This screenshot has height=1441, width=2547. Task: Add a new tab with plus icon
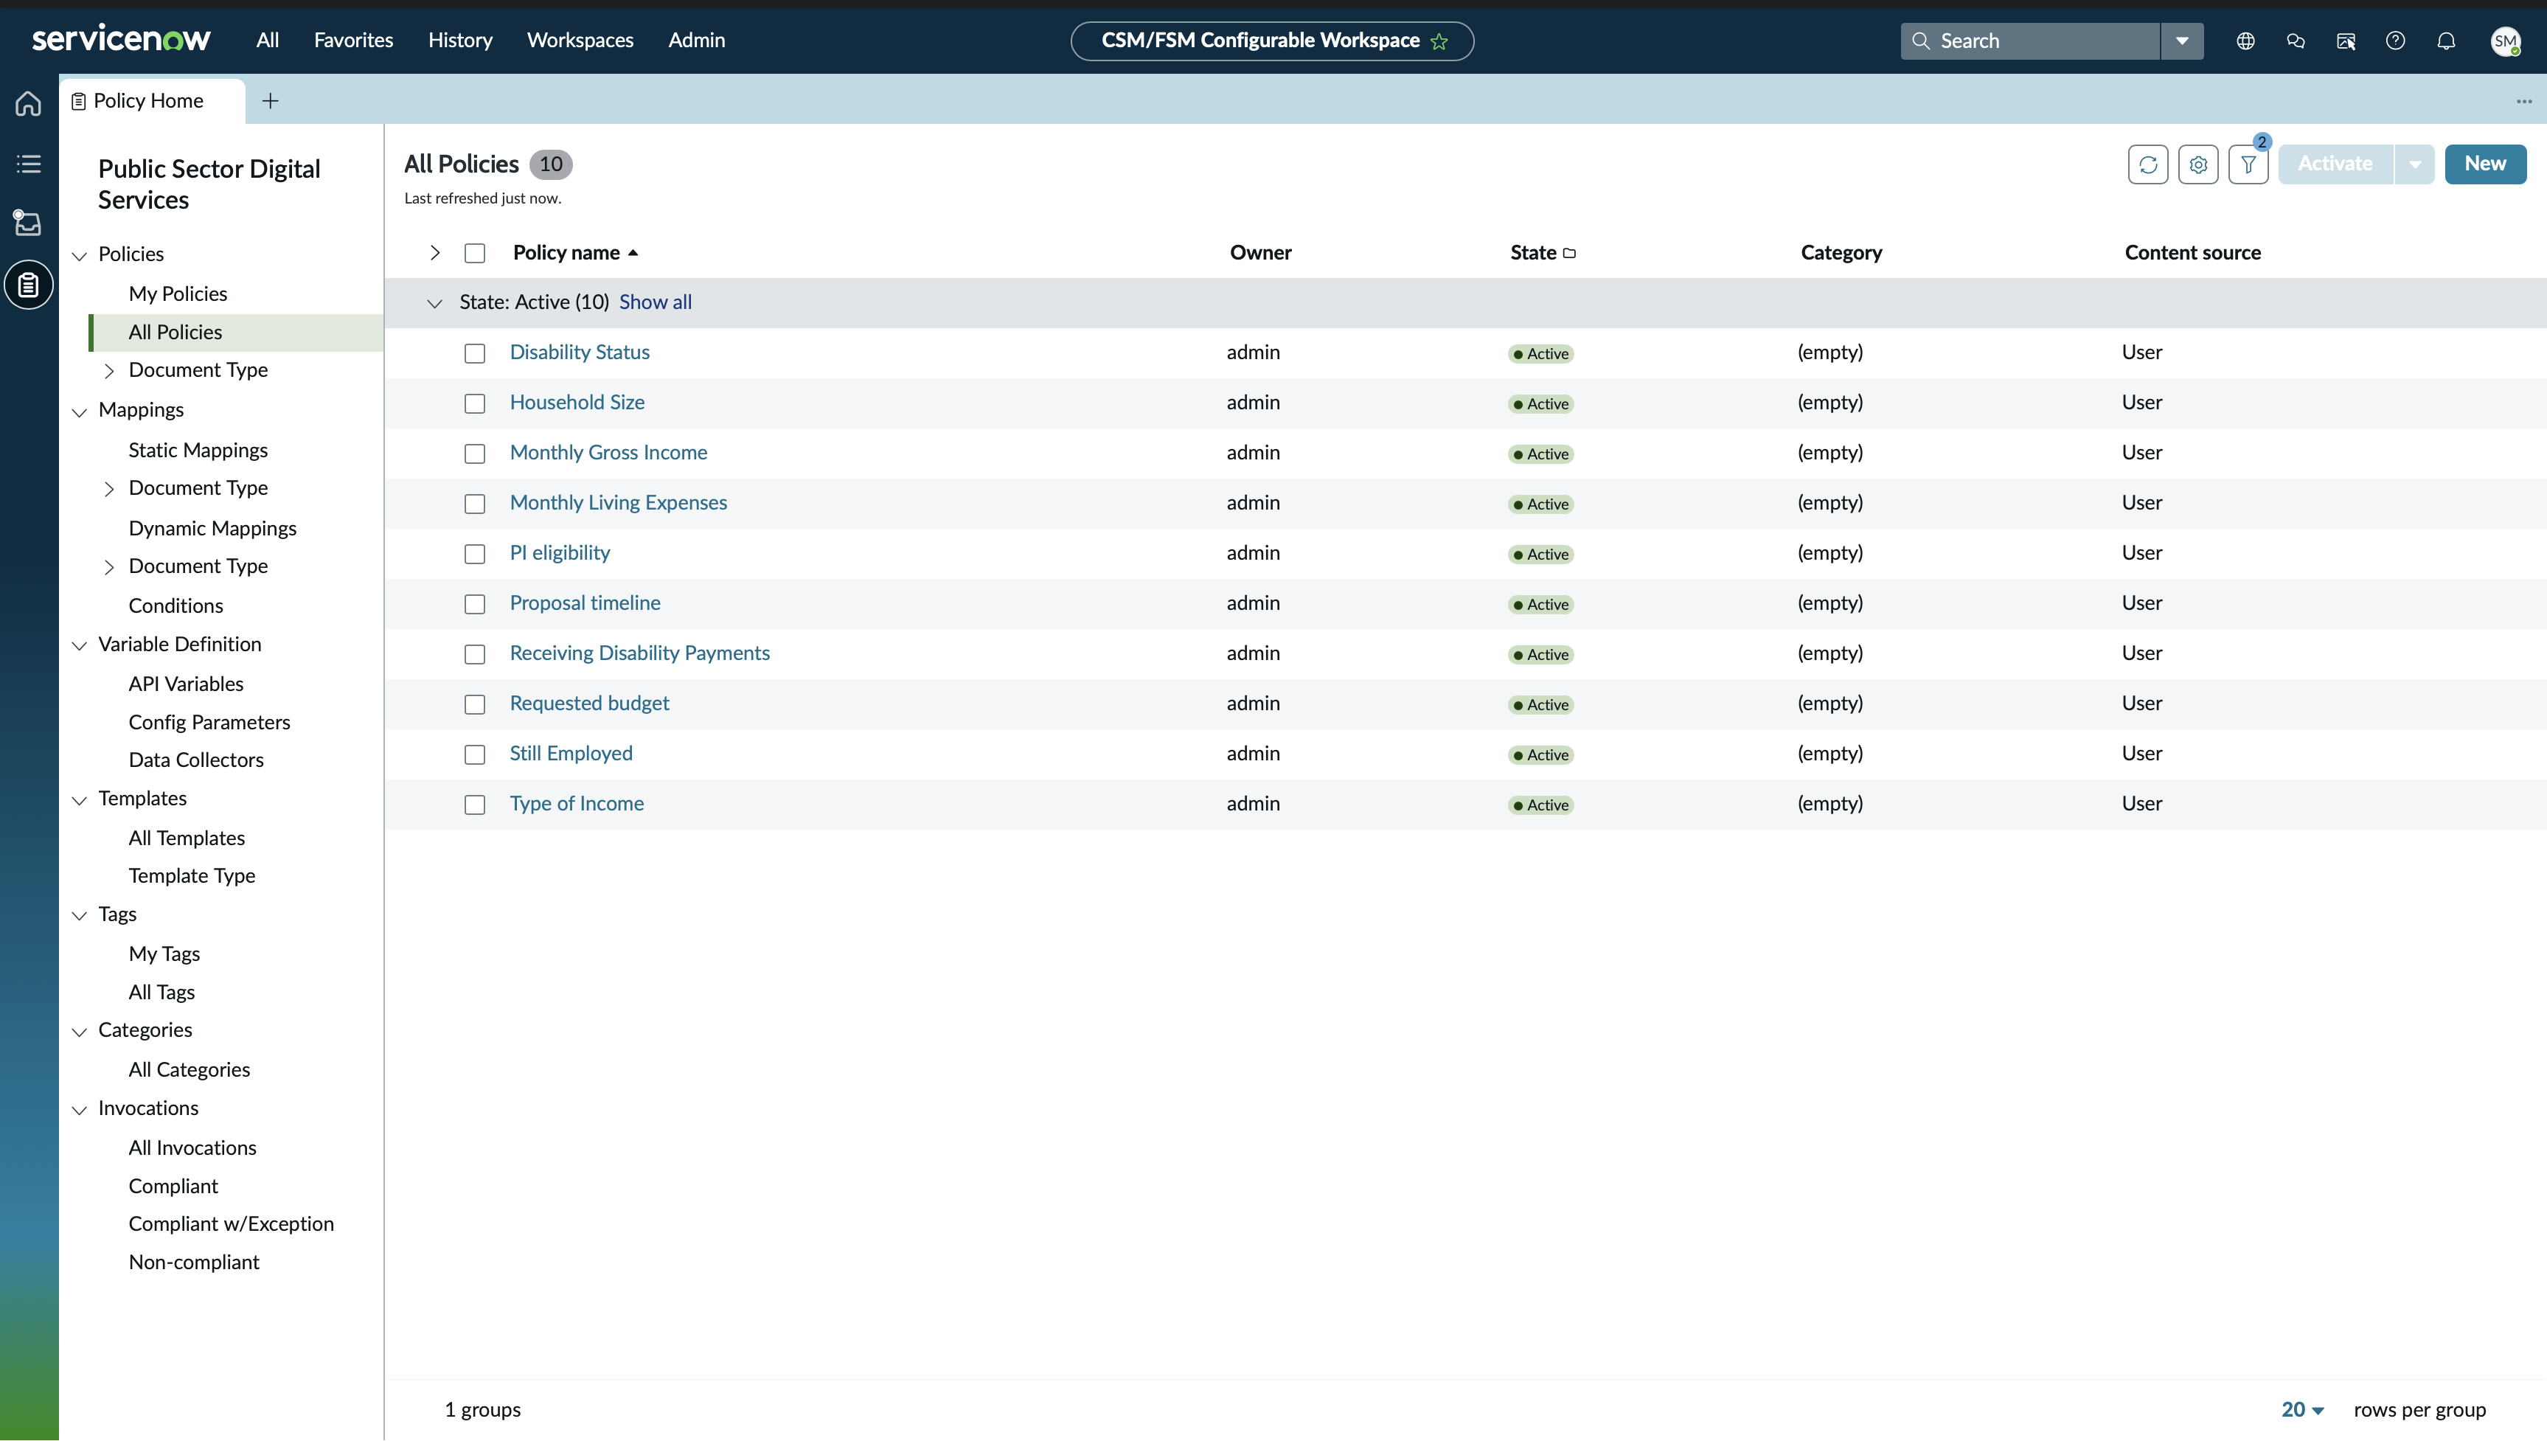point(270,101)
